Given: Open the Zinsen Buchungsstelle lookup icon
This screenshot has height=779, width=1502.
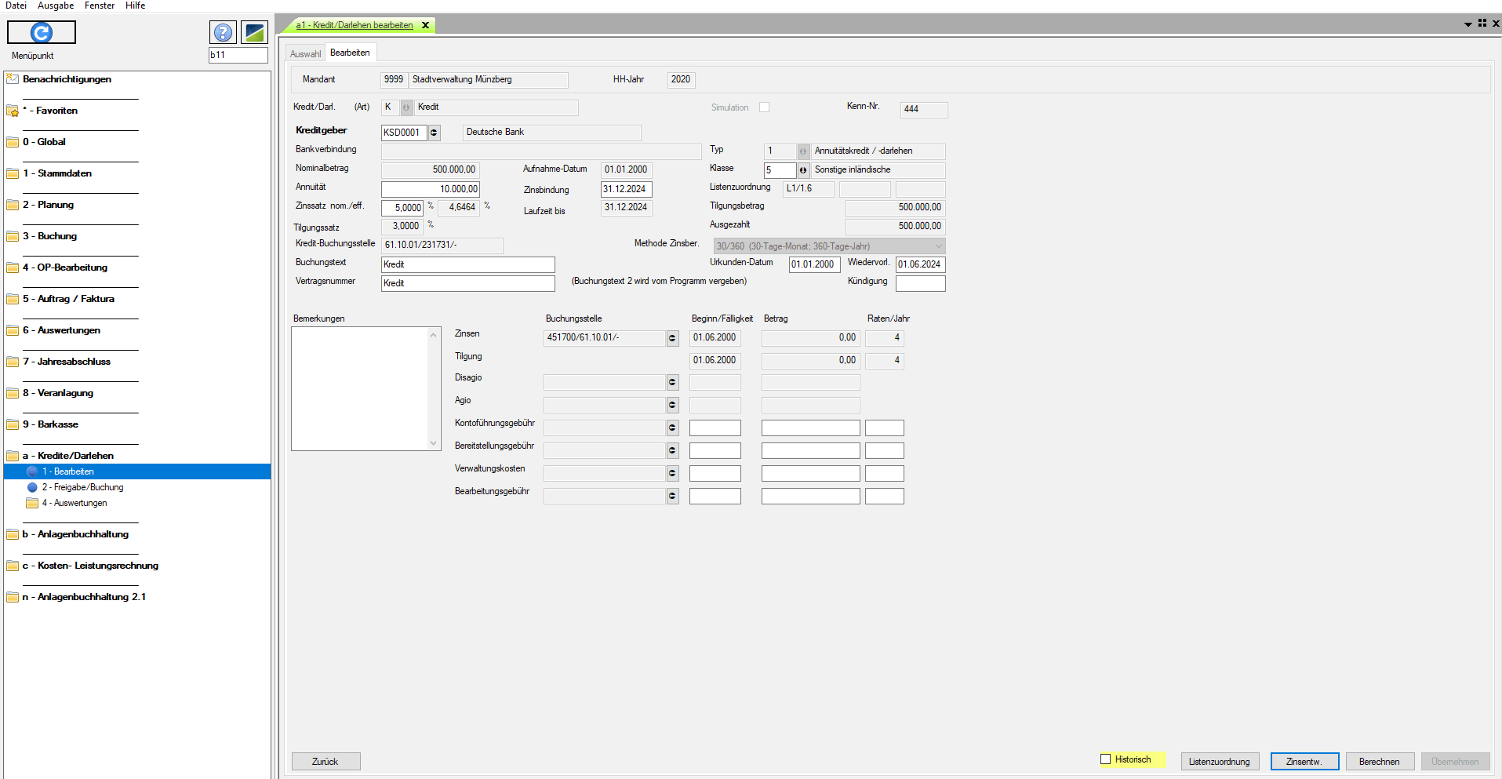Looking at the screenshot, I should pos(672,338).
